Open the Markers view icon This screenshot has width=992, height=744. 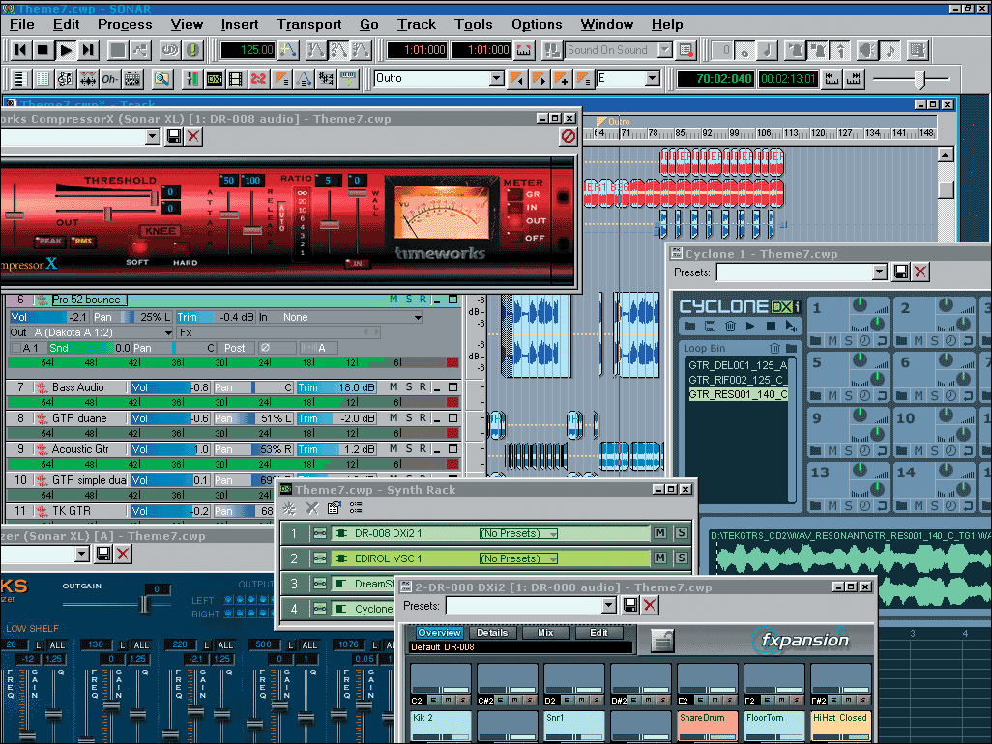click(x=281, y=79)
